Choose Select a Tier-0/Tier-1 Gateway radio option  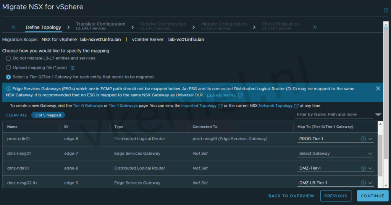click(x=8, y=77)
